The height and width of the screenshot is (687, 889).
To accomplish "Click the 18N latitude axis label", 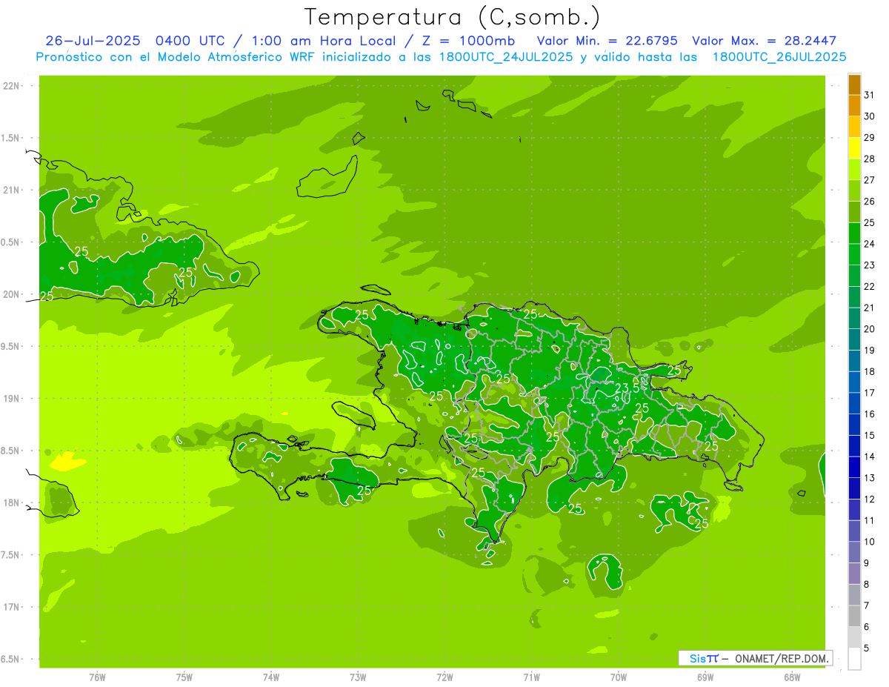I will 11,503.
